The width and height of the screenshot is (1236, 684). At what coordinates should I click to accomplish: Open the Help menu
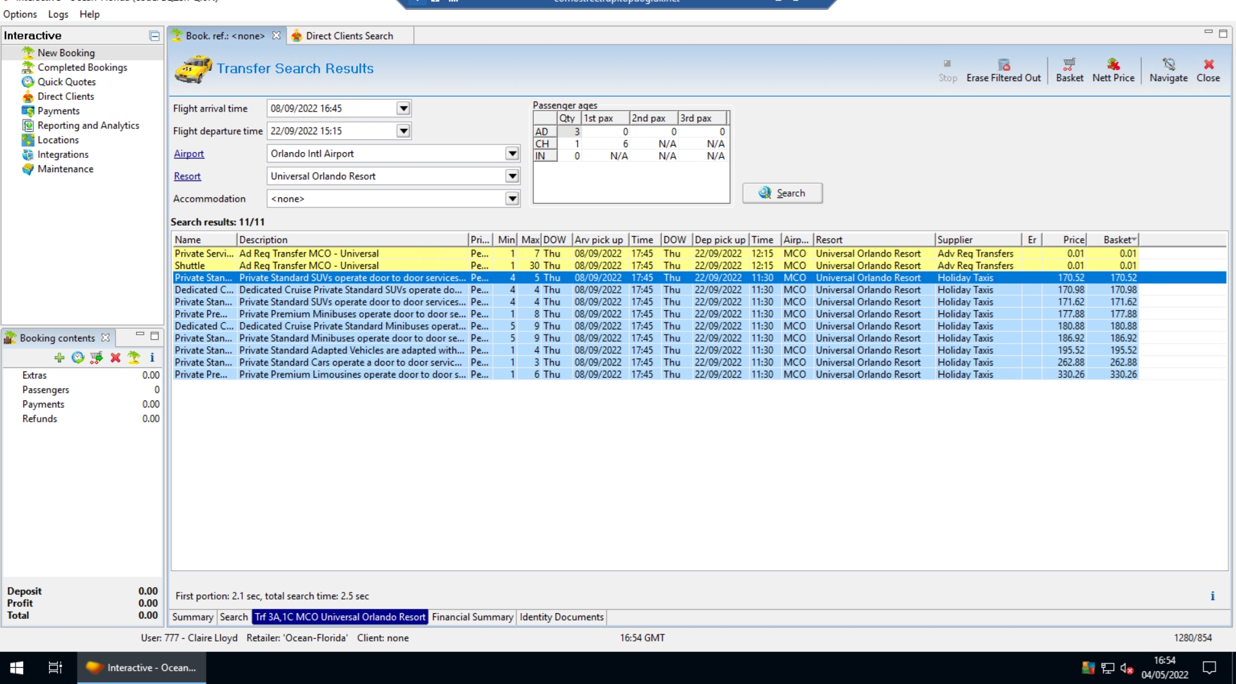(90, 14)
